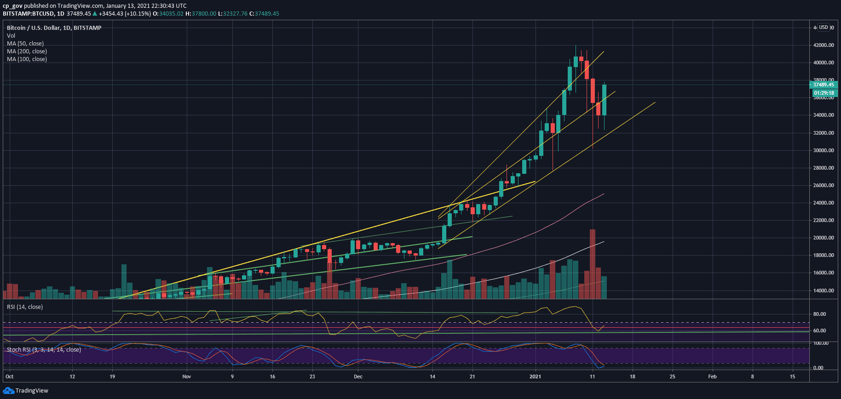Click the close price C:37489.45
Viewport: 841px width, 399px height.
pos(265,13)
